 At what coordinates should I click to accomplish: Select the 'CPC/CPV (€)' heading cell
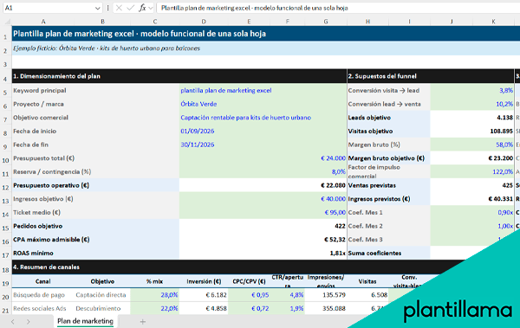pos(249,281)
